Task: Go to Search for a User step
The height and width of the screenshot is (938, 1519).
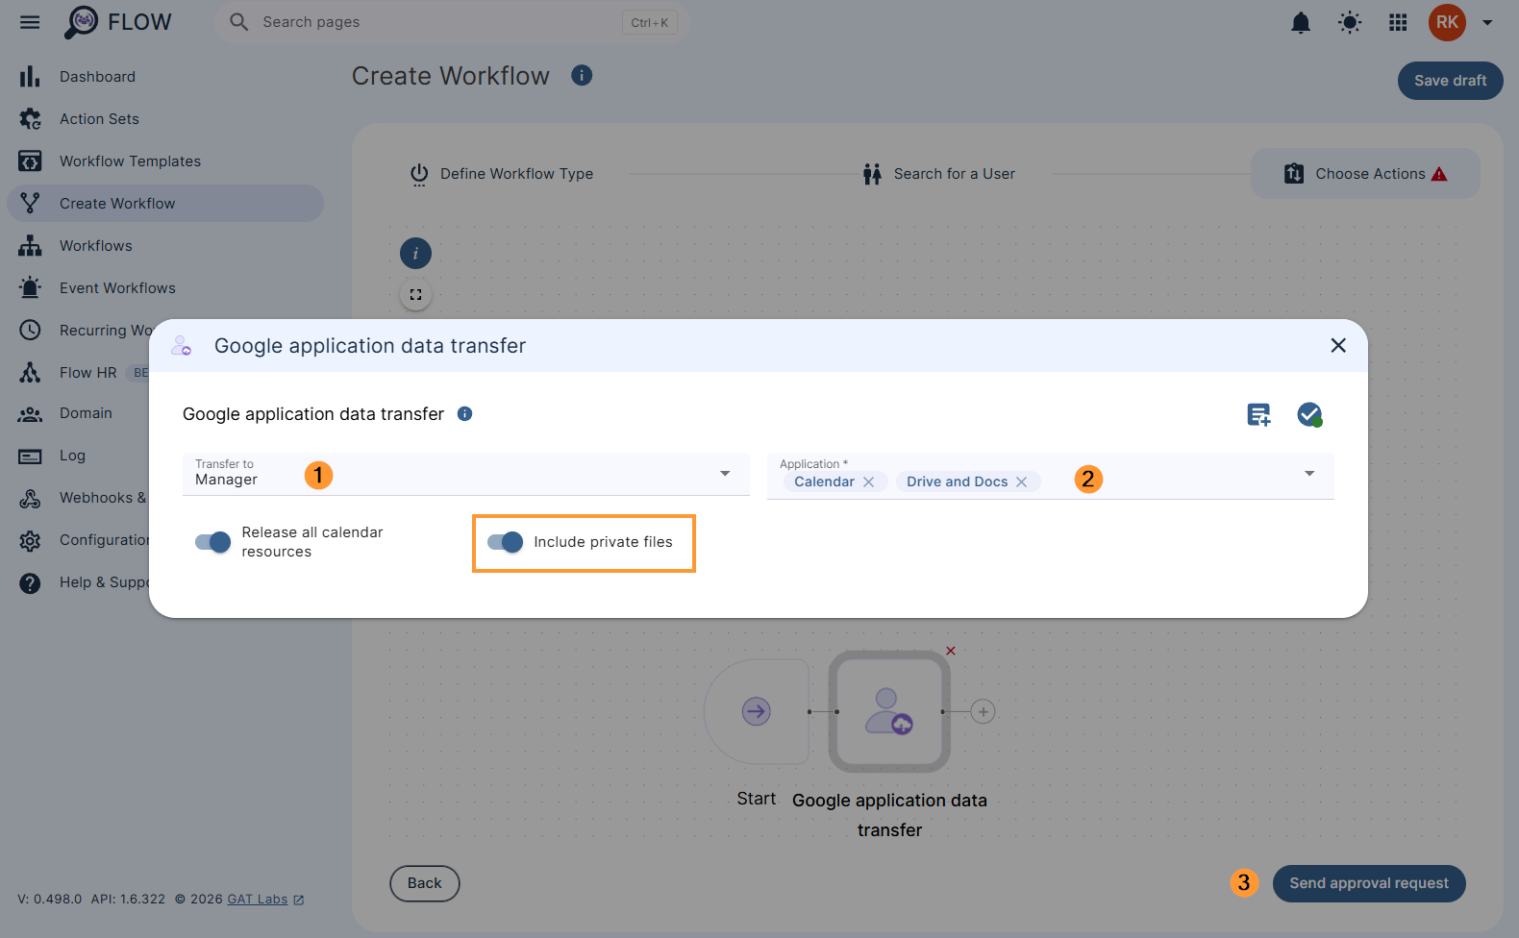Action: [939, 174]
